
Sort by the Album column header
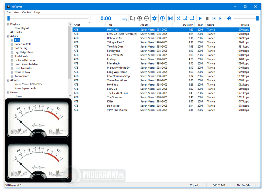click(x=156, y=25)
